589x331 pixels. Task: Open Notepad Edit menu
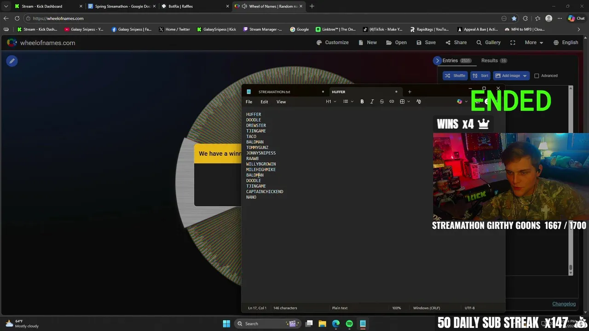pos(264,102)
